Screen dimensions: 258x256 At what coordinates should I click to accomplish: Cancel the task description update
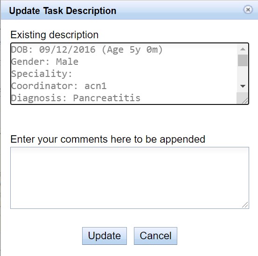click(x=155, y=236)
